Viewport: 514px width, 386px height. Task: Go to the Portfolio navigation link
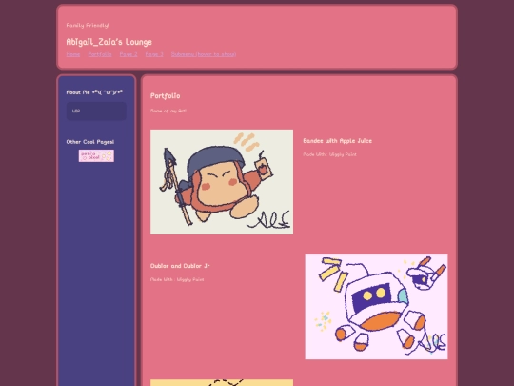coord(100,54)
